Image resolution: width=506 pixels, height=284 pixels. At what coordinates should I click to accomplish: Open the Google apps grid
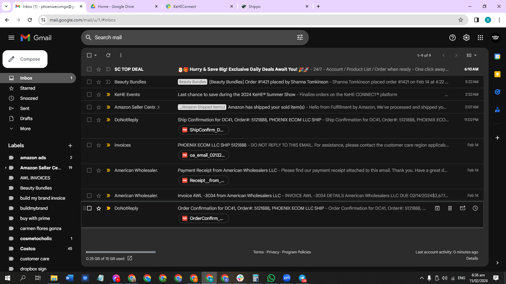[480, 38]
